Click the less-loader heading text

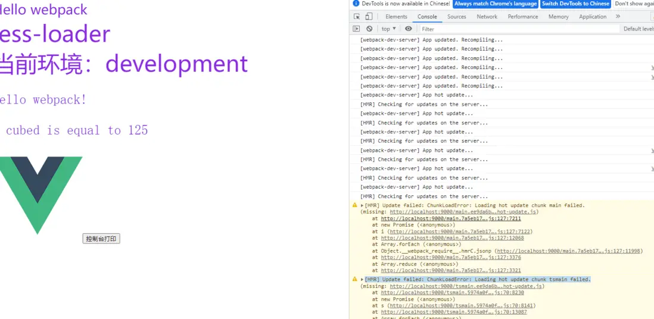tap(55, 34)
